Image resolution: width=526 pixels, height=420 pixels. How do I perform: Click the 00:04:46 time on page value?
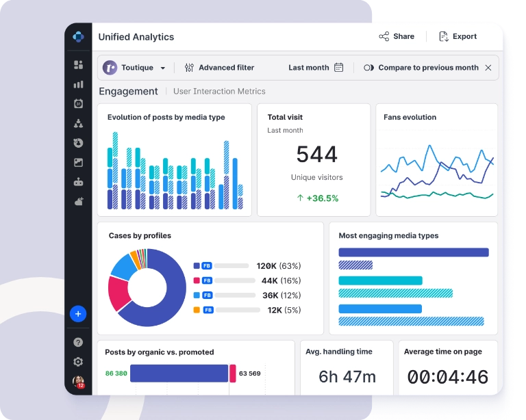pos(447,377)
